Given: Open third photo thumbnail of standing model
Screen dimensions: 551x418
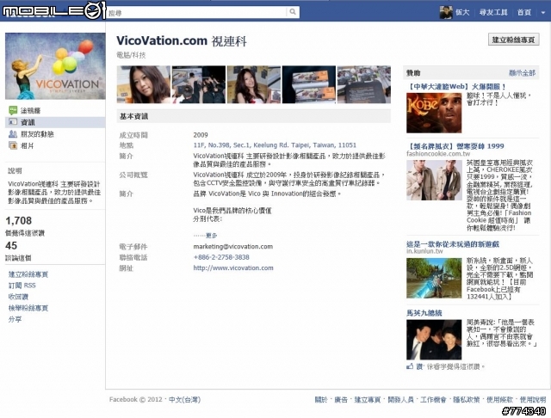Looking at the screenshot, I should click(254, 84).
